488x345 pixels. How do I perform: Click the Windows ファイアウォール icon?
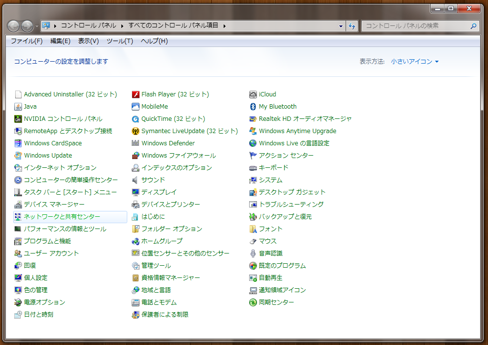click(x=136, y=156)
